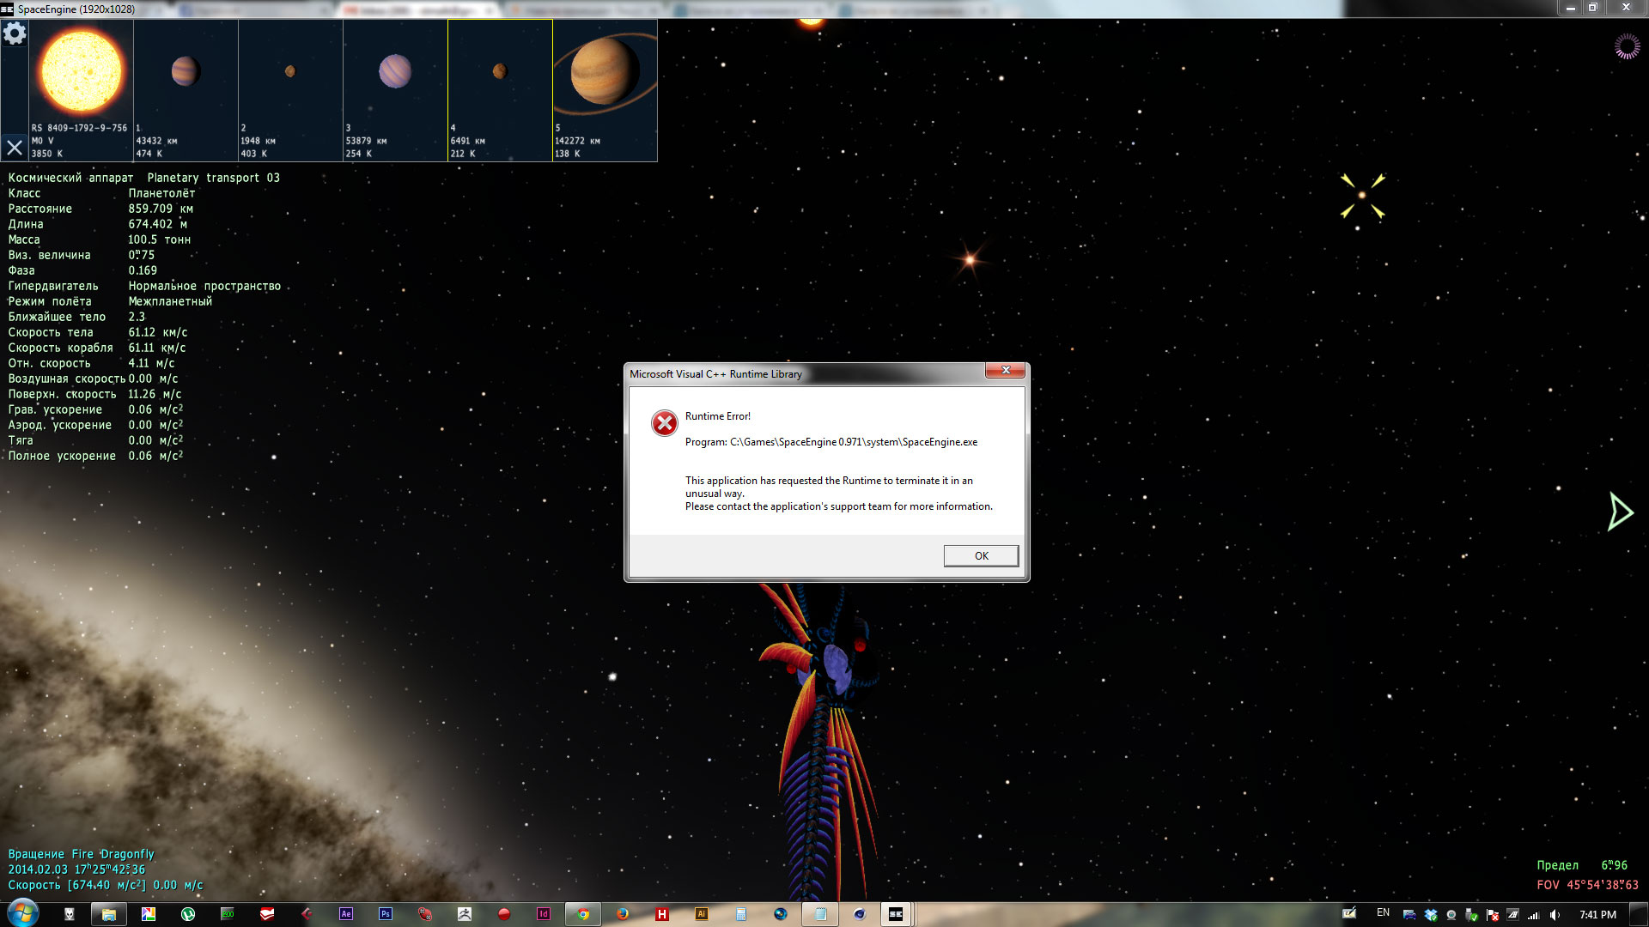The width and height of the screenshot is (1649, 927).
Task: Open the Windows Start menu
Action: 23,913
